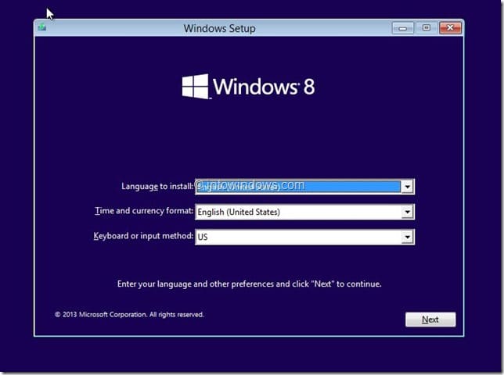Image resolution: width=504 pixels, height=375 pixels.
Task: Click the US keyboard input field
Action: (x=304, y=237)
